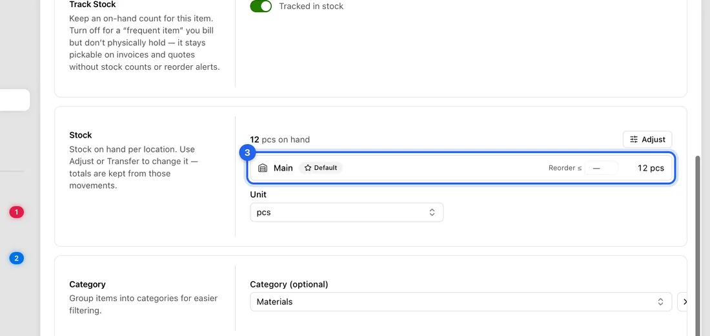Click the Reorder threshold input field

pyautogui.click(x=601, y=168)
